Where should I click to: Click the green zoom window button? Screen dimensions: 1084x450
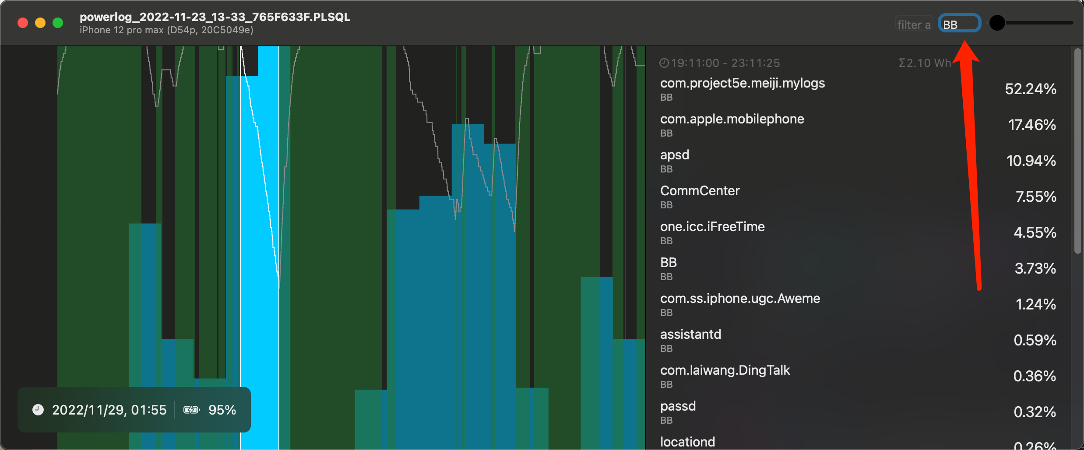coord(58,23)
